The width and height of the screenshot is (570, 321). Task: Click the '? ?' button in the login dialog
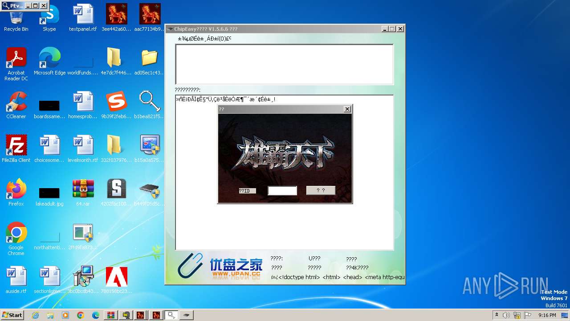(x=321, y=190)
